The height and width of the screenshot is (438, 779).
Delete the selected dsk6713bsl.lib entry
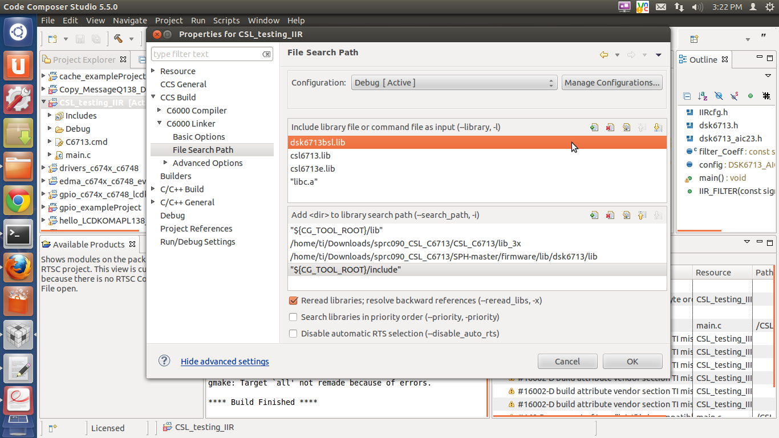click(610, 127)
